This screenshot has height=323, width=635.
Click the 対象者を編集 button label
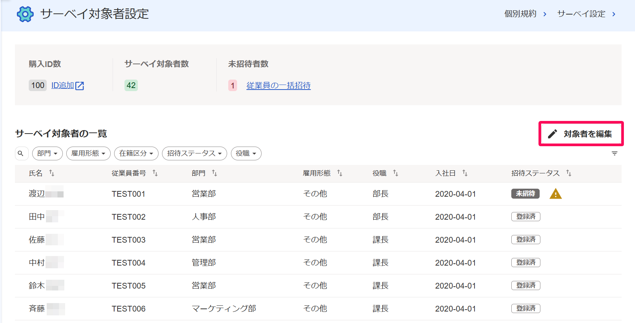pyautogui.click(x=588, y=134)
